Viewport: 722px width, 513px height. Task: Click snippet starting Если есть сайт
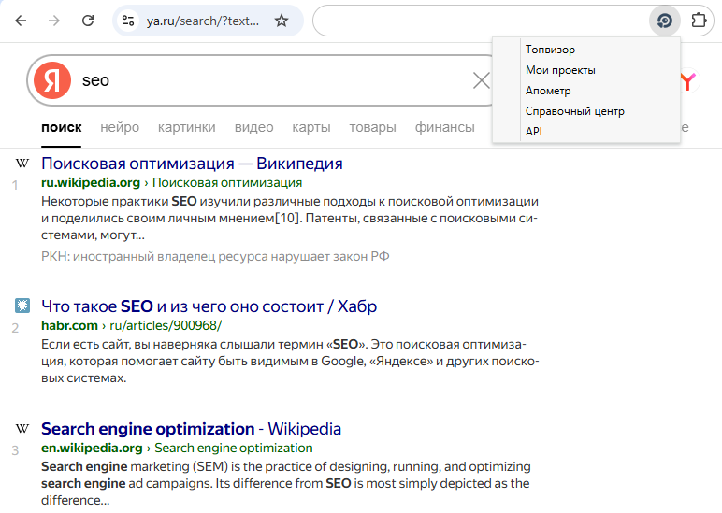pos(290,362)
